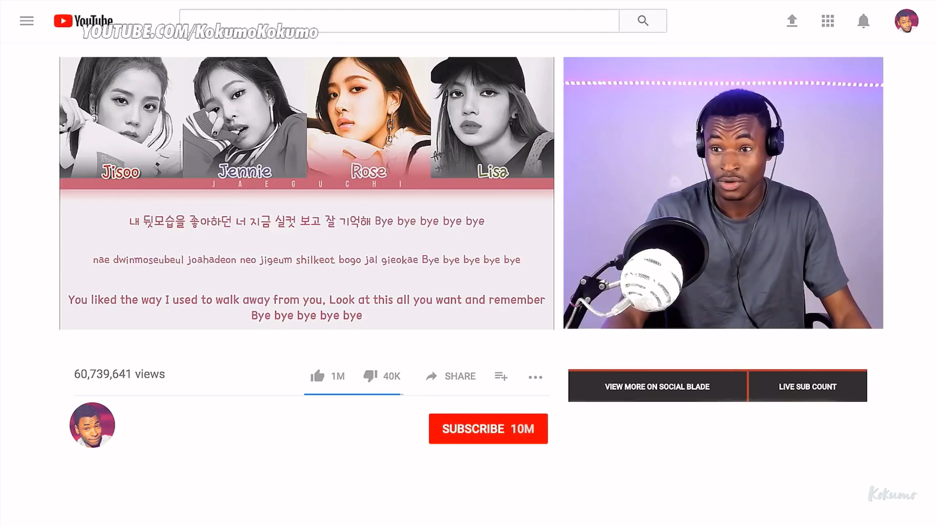
Task: Open the YouTube apps grid
Action: click(828, 21)
